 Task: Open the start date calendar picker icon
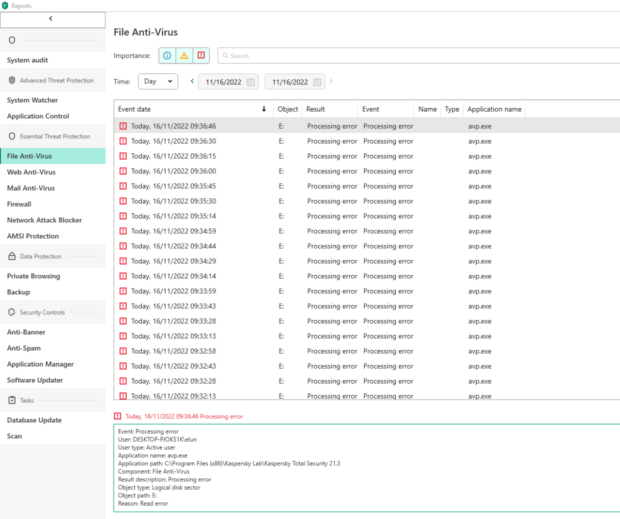click(x=251, y=82)
